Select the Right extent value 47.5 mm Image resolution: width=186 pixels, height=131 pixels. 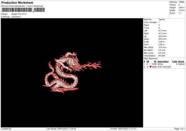pos(162,33)
